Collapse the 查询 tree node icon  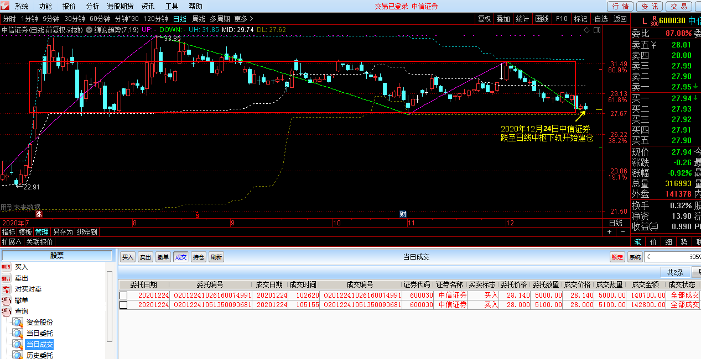click(6, 312)
